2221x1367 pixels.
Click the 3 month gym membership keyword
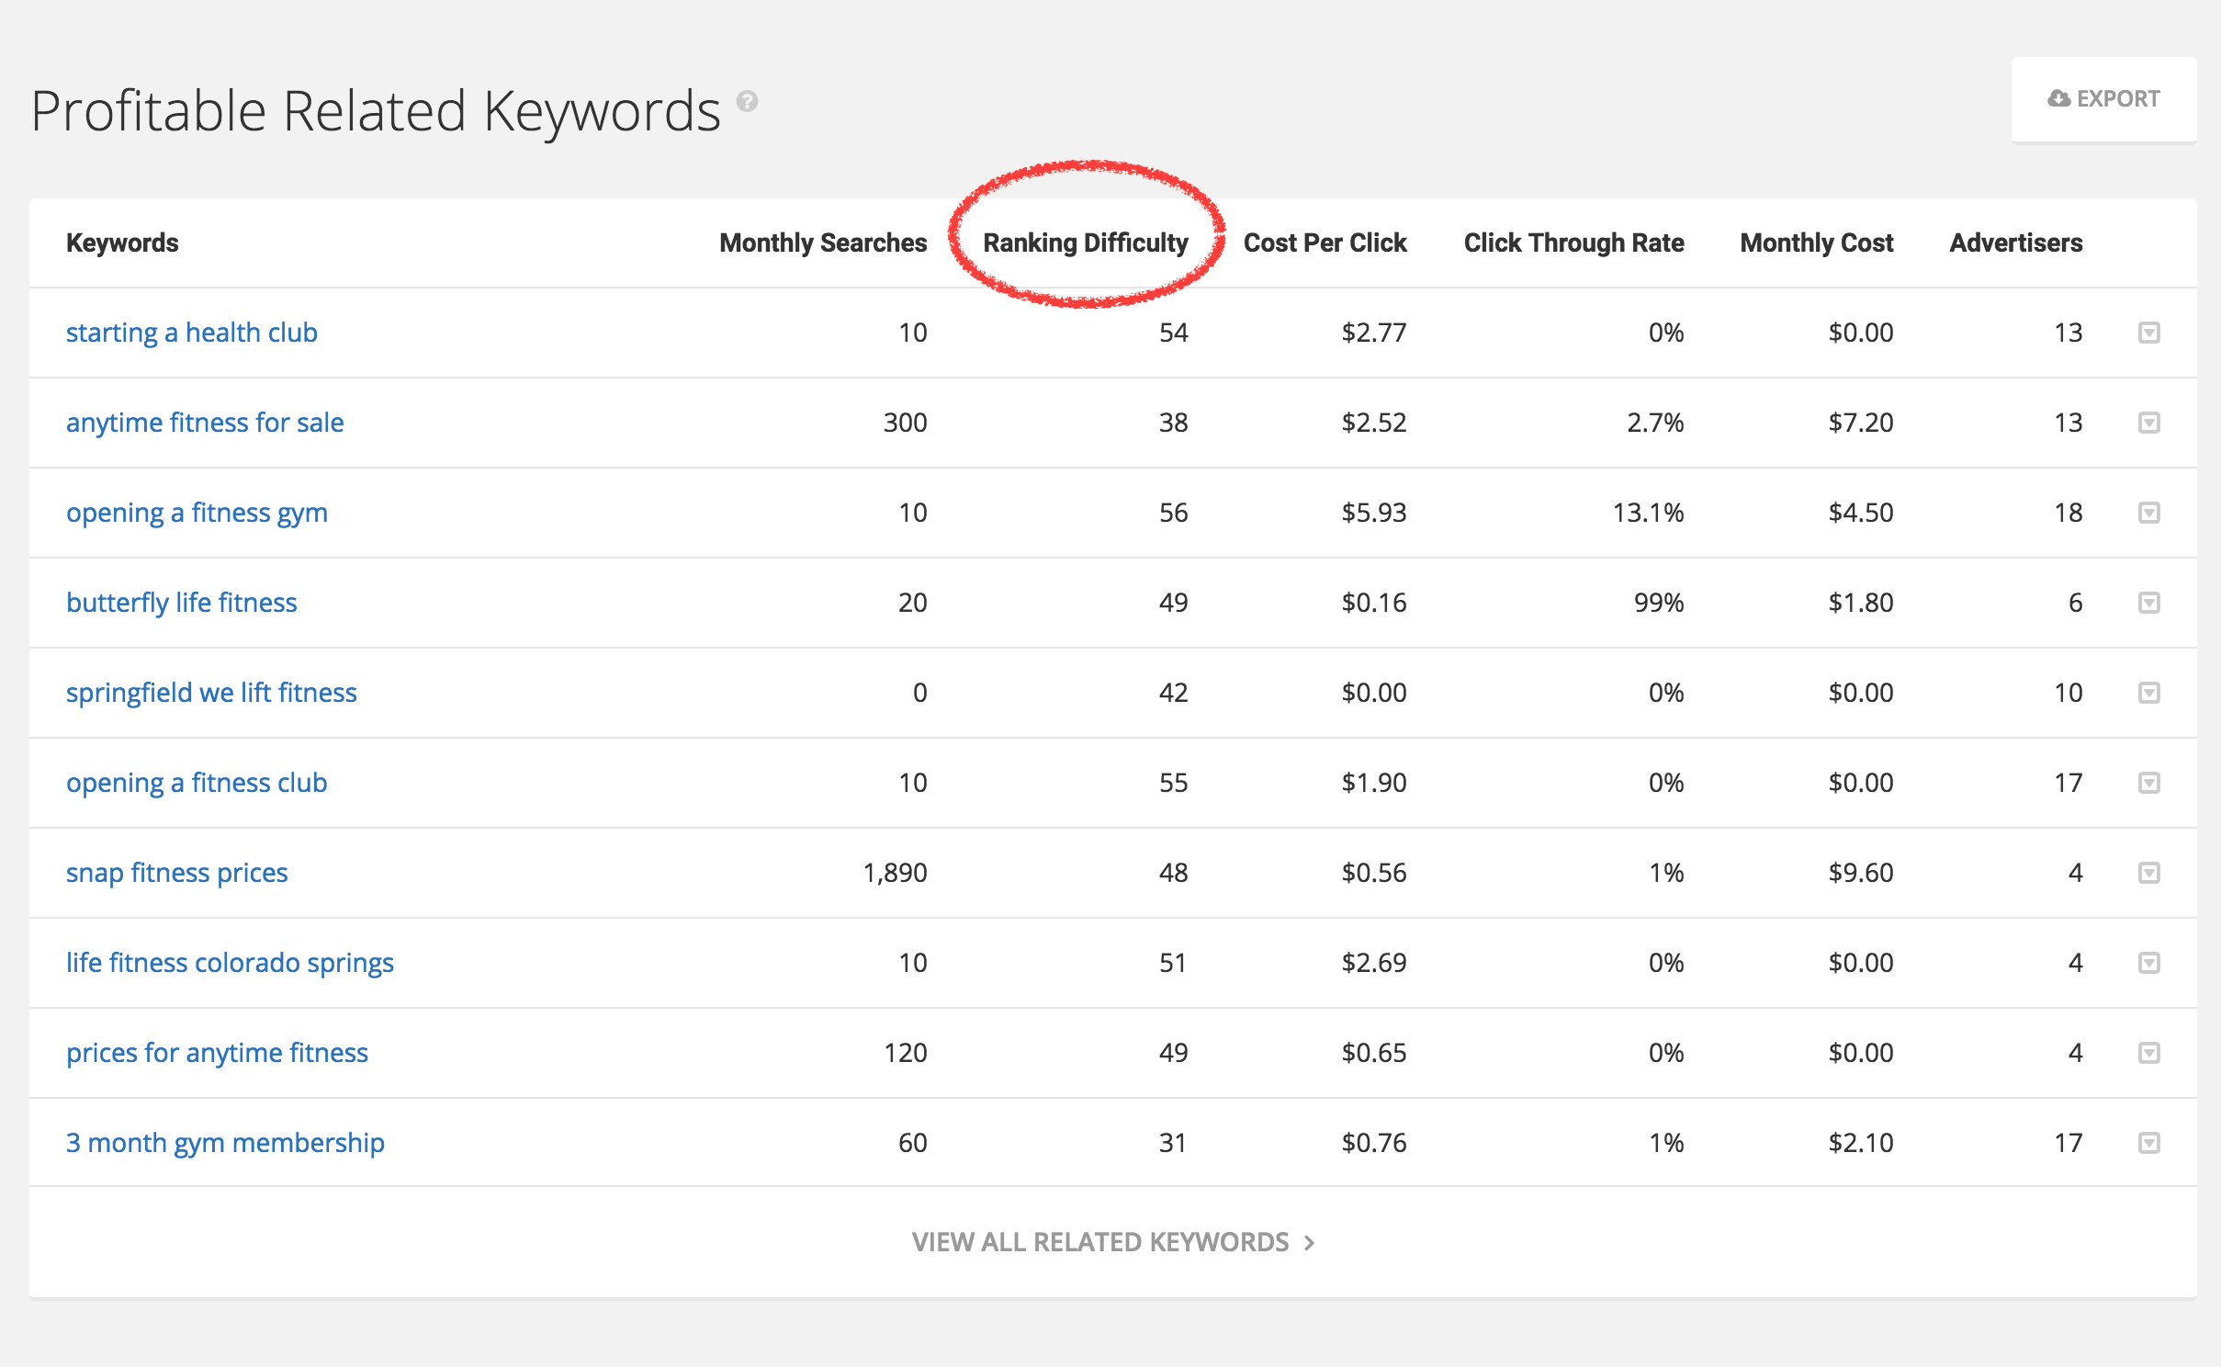[225, 1143]
